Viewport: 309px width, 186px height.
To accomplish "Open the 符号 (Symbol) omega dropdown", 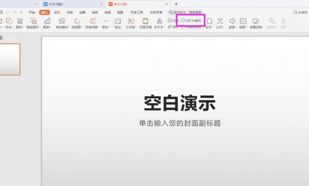I will pos(210,24).
